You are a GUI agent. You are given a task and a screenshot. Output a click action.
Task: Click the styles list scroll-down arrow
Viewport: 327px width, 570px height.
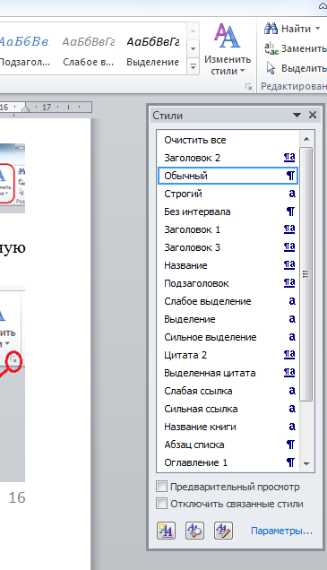pos(306,464)
